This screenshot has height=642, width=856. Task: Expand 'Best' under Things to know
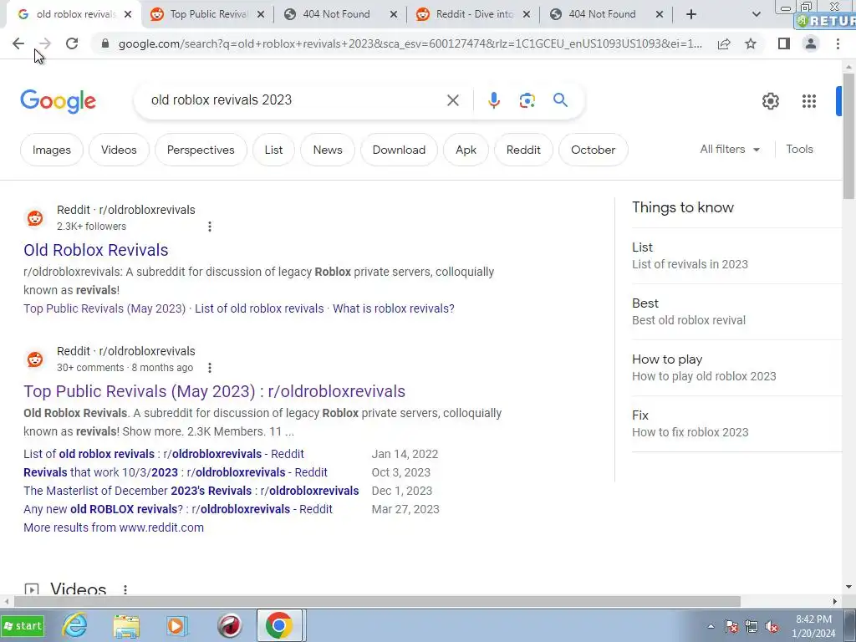(737, 312)
